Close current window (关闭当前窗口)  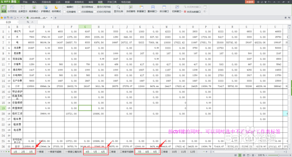[192, 12]
